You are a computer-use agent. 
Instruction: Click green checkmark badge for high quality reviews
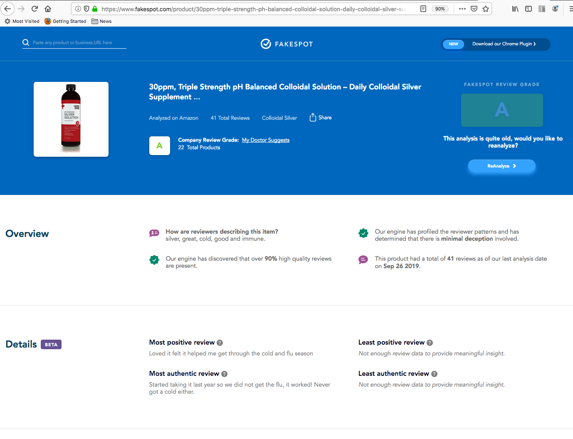pyautogui.click(x=154, y=260)
